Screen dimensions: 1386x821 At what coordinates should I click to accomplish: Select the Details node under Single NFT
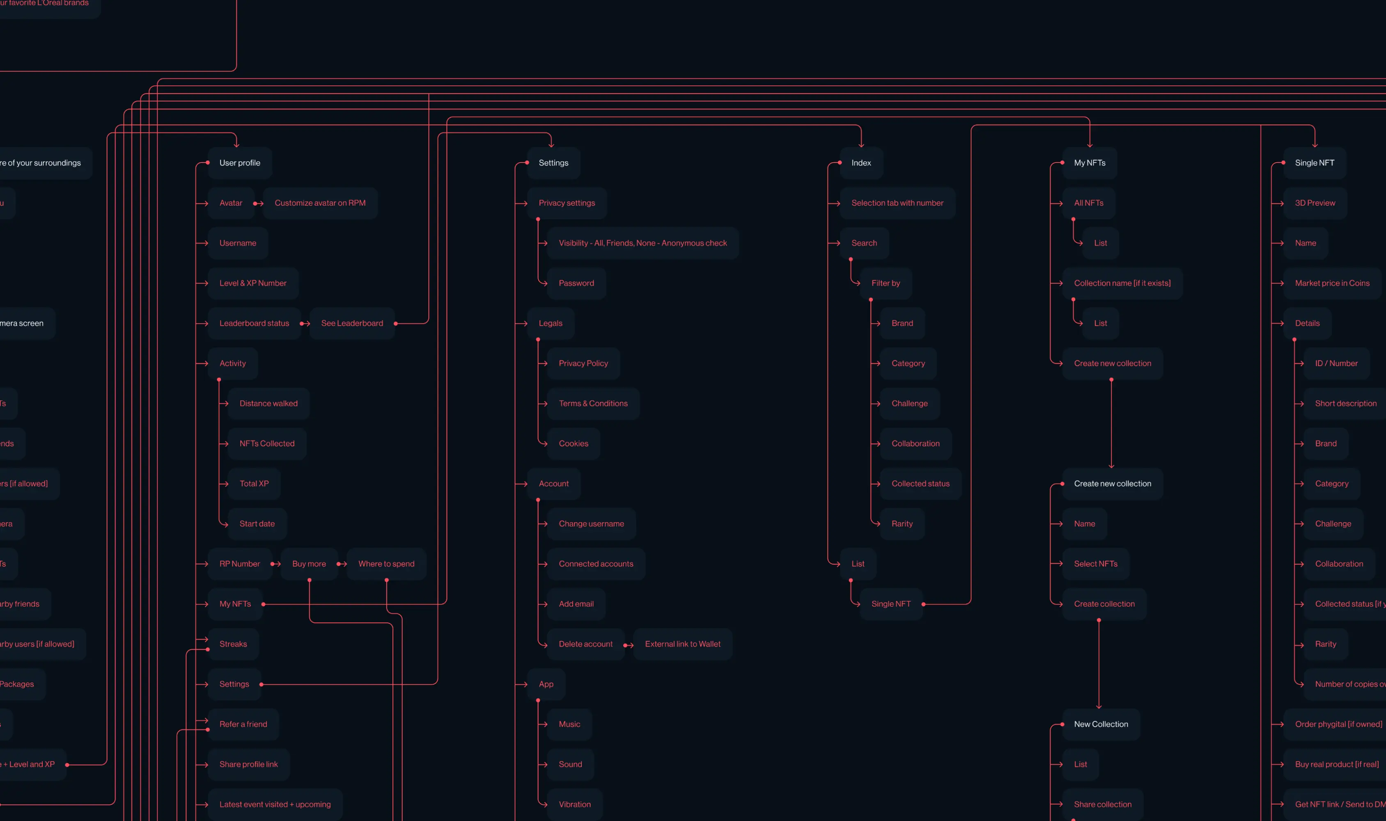click(x=1307, y=323)
